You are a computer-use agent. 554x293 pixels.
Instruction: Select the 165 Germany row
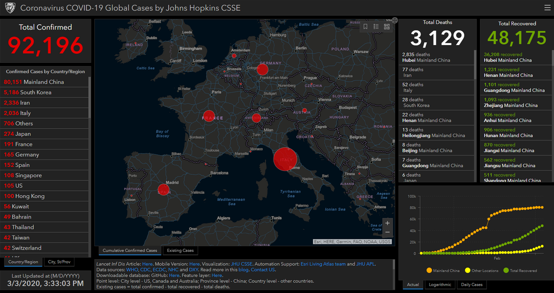[45, 155]
